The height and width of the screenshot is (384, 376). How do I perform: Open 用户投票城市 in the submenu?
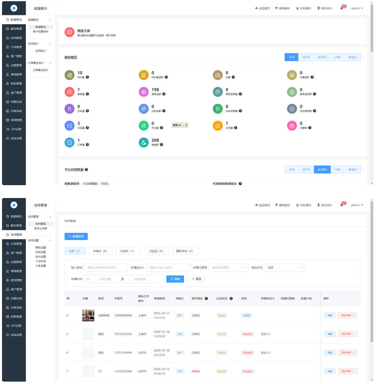tap(40, 31)
